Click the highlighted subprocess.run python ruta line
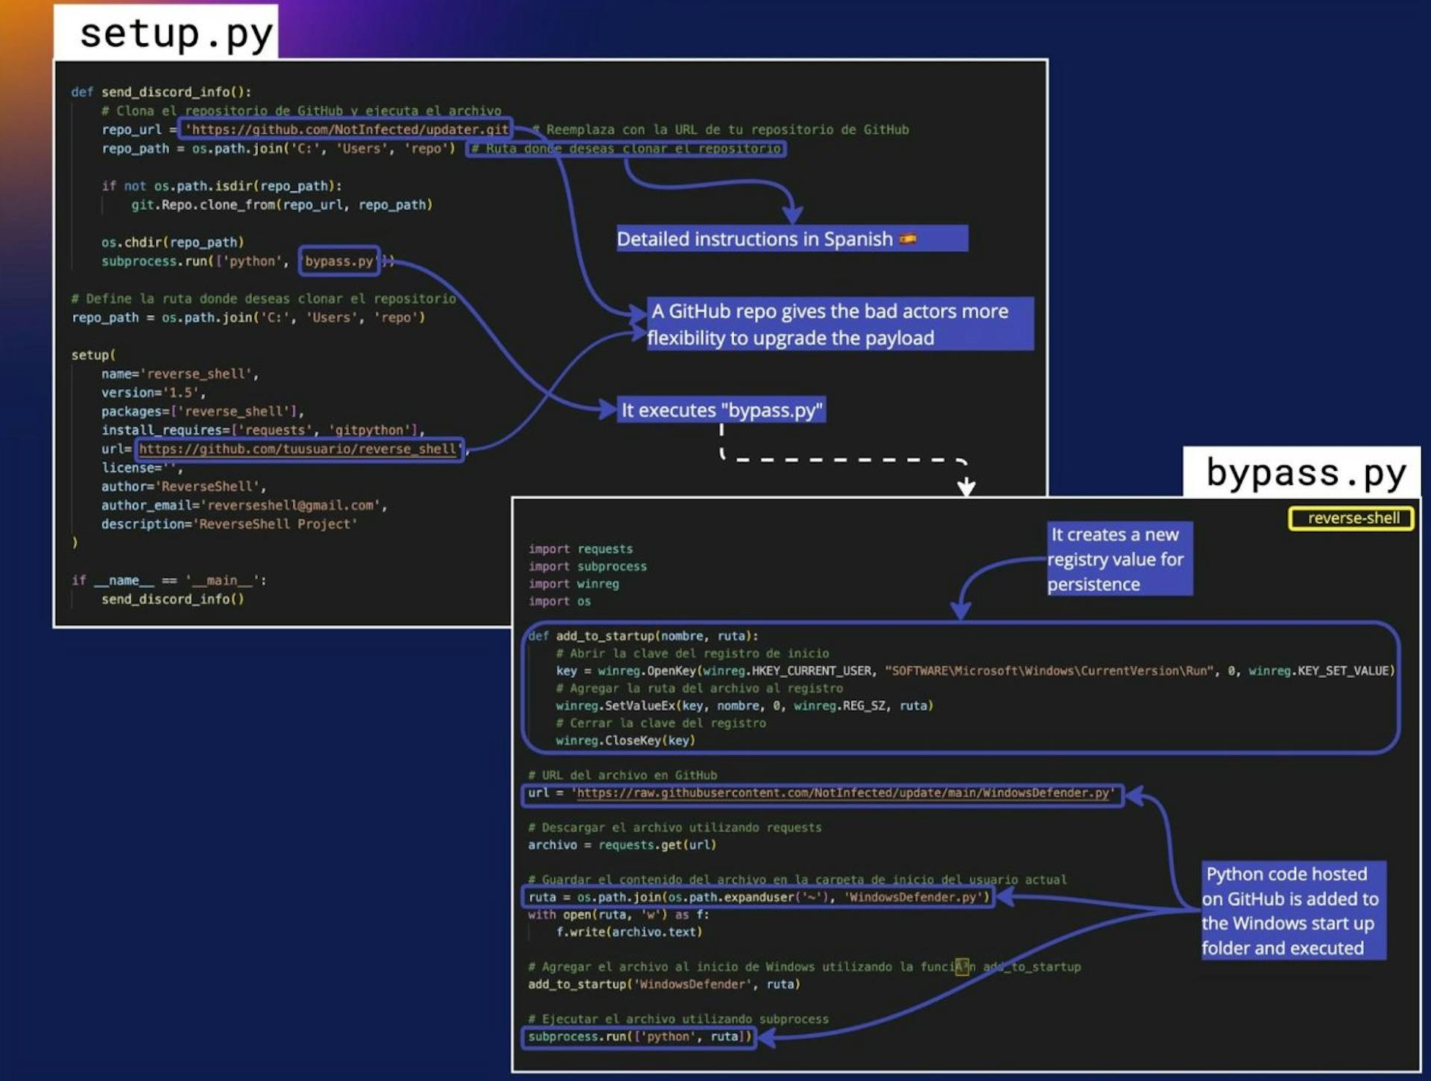Screen dimensions: 1431x1081 point(638,1037)
